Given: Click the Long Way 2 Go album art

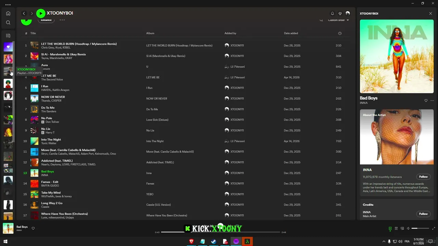Looking at the screenshot, I should (x=34, y=205).
